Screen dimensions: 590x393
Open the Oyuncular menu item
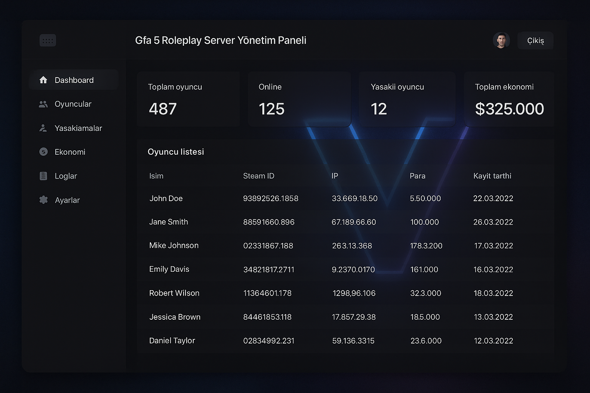(x=73, y=104)
